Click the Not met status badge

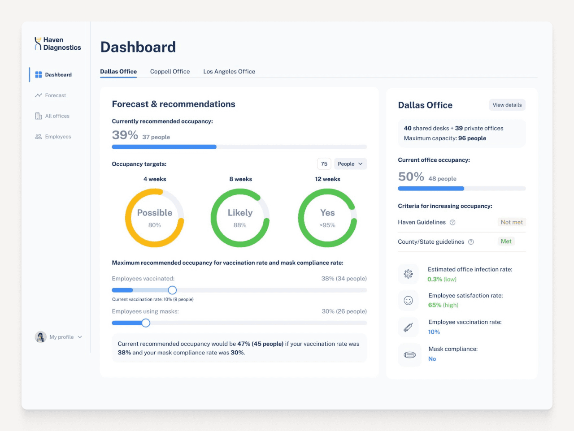click(512, 222)
